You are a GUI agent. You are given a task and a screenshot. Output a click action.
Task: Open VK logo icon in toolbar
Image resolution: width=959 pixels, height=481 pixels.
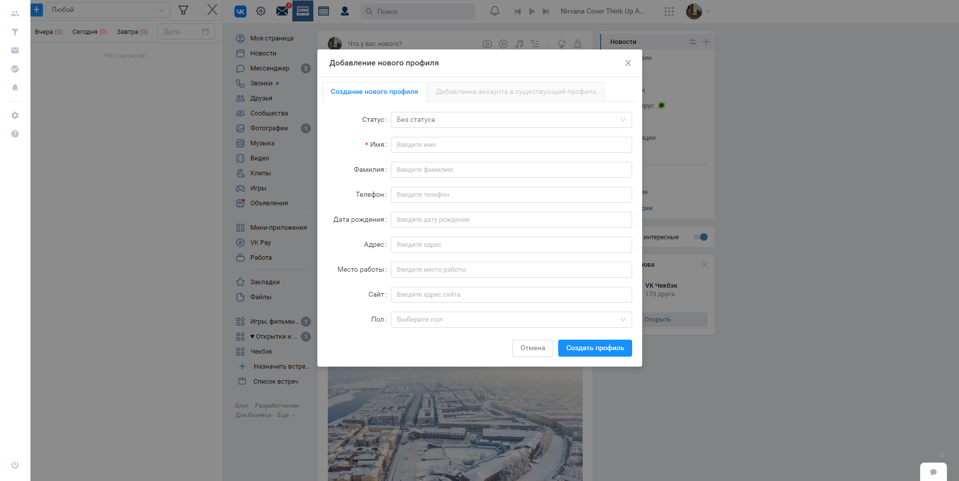(240, 11)
